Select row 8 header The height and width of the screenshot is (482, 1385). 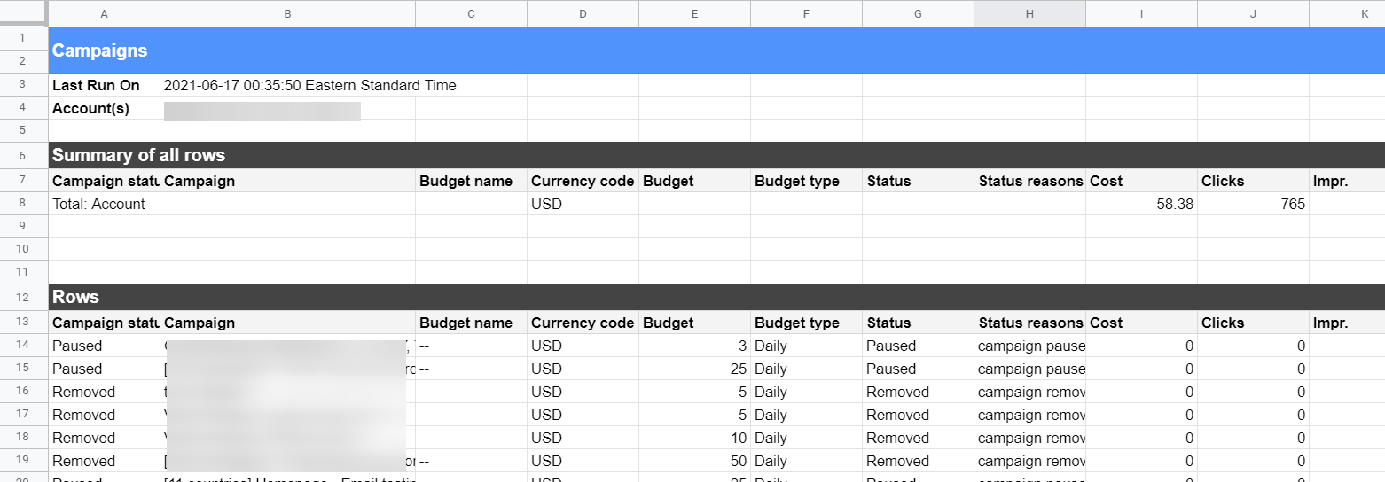coord(24,204)
